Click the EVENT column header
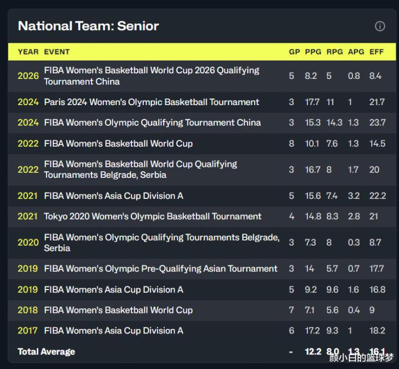 coord(57,52)
